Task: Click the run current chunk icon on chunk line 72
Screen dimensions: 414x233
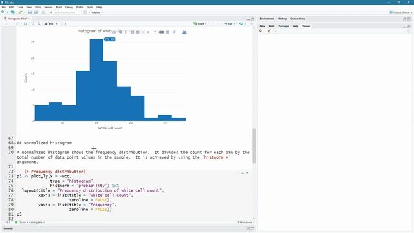Action: [x=247, y=173]
